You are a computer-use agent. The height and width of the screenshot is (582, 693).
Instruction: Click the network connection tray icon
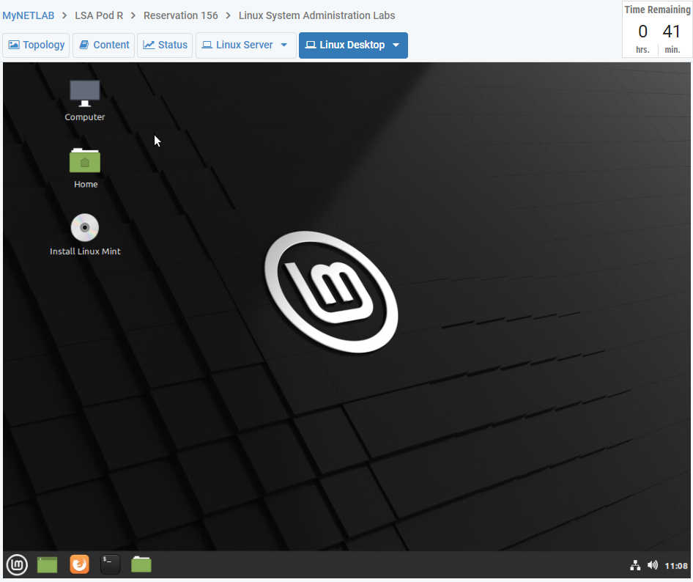(635, 565)
